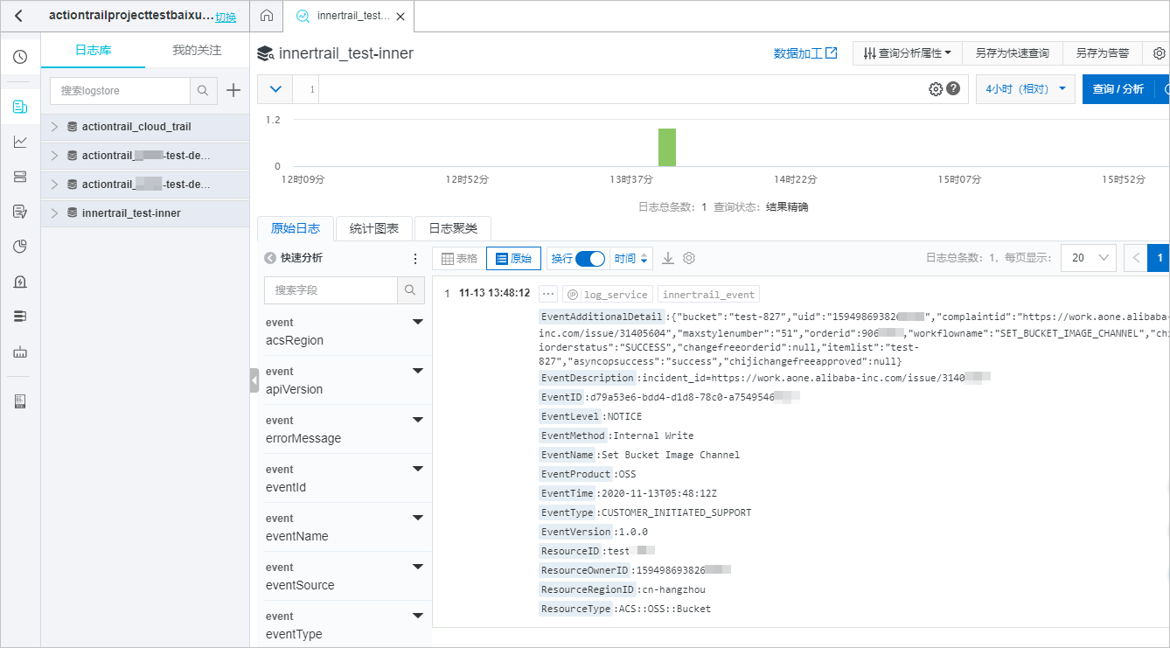This screenshot has width=1170, height=648.
Task: Select the logstore document sidebar icon
Action: [x=20, y=107]
